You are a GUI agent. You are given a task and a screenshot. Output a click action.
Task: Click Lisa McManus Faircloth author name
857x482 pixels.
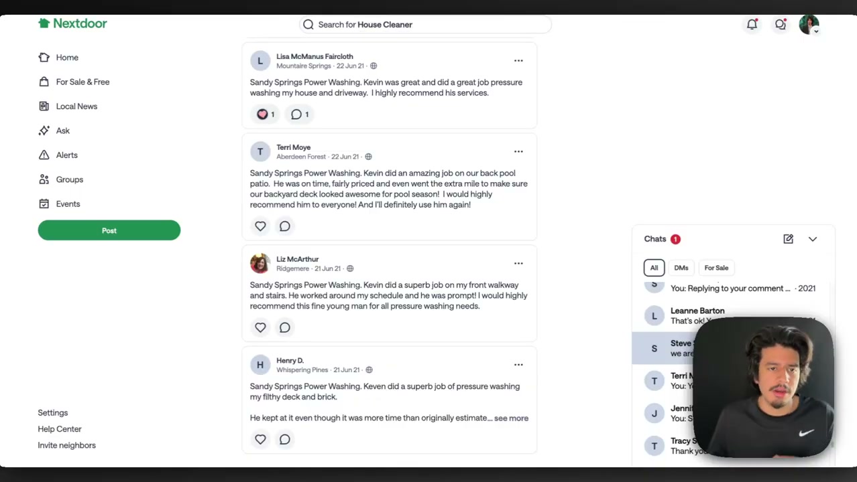pyautogui.click(x=315, y=56)
